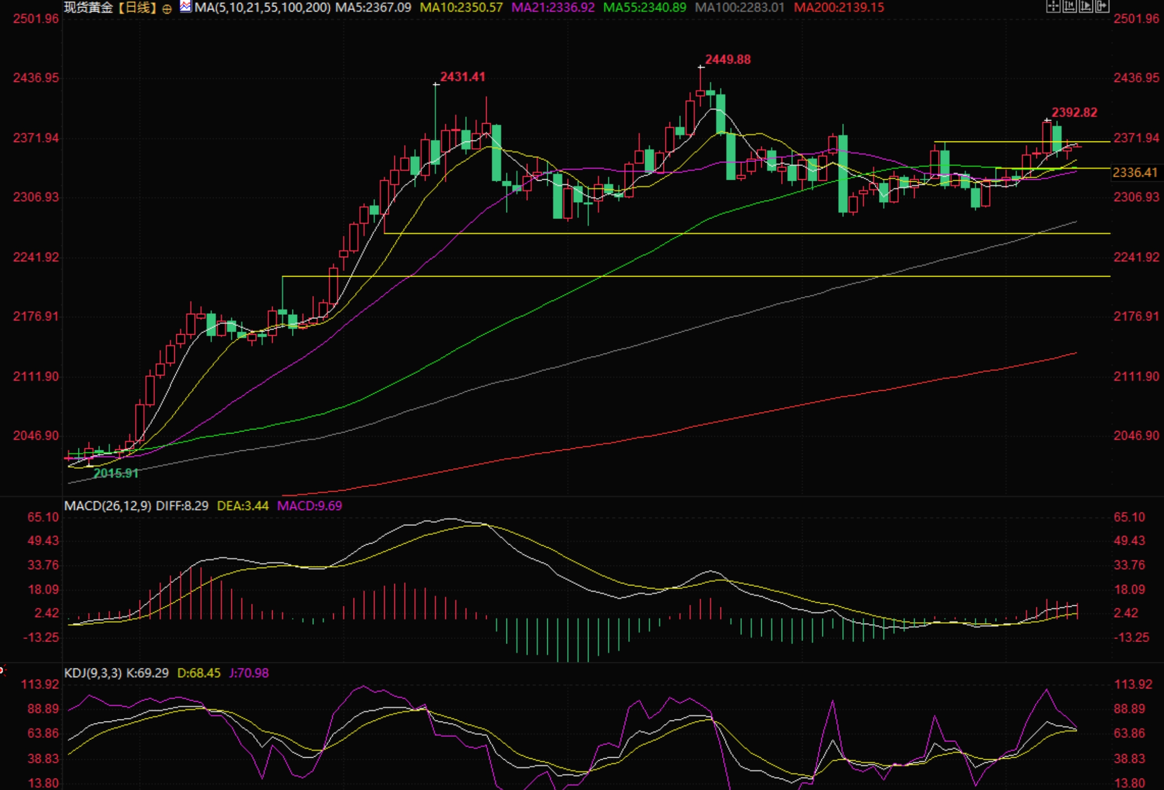The height and width of the screenshot is (790, 1164).
Task: Click the K:69.29 value
Action: [x=148, y=673]
